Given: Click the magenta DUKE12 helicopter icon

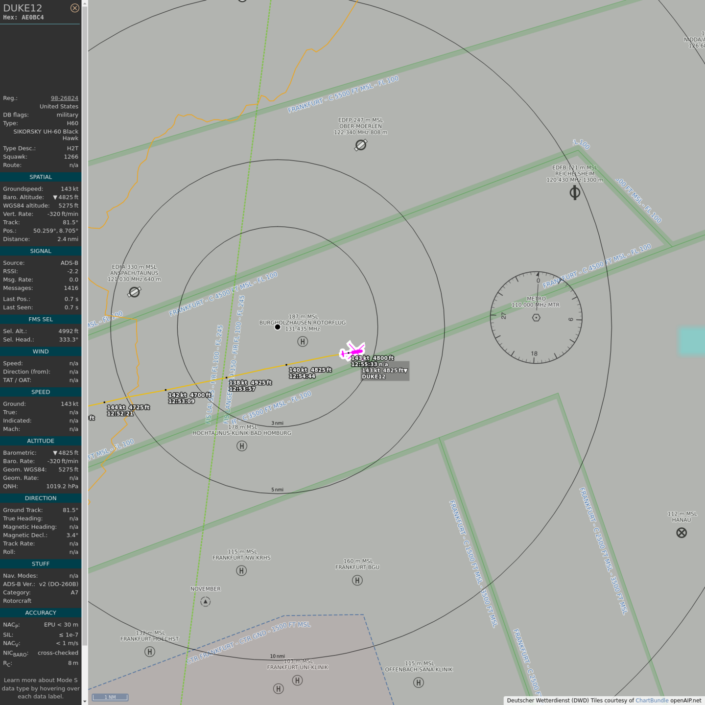Looking at the screenshot, I should pos(353,351).
